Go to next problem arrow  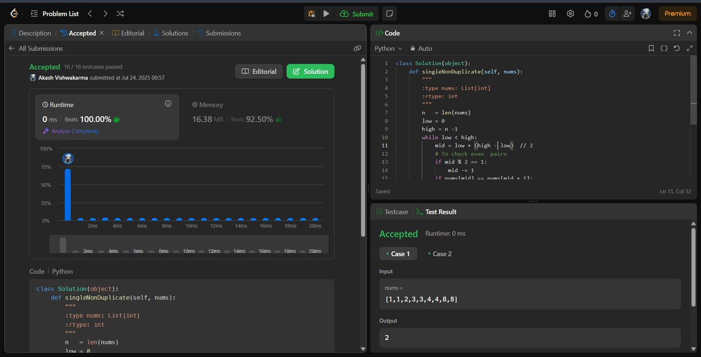coord(105,14)
